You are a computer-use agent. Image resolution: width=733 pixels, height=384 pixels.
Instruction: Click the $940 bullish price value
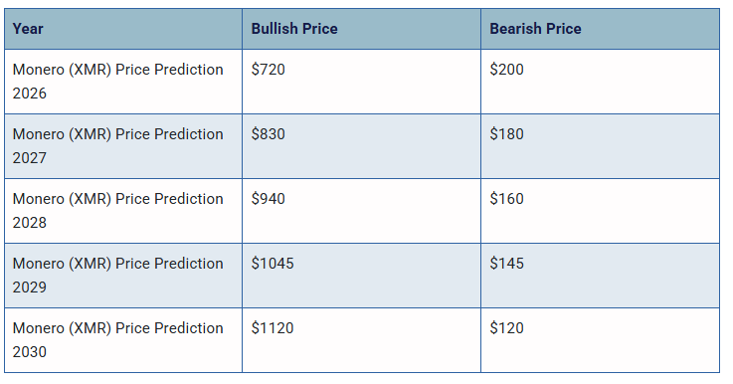(268, 199)
